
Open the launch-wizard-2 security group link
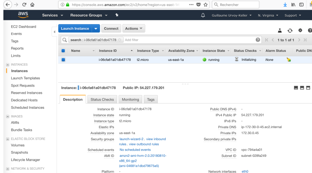[x=131, y=139]
